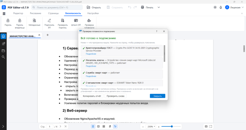The image size is (246, 130).
Task: Switch to the Страницы tab
Action: pyautogui.click(x=53, y=13)
